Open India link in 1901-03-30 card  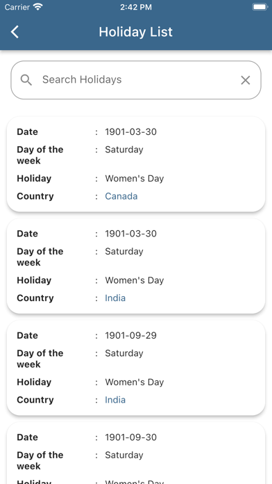click(115, 298)
